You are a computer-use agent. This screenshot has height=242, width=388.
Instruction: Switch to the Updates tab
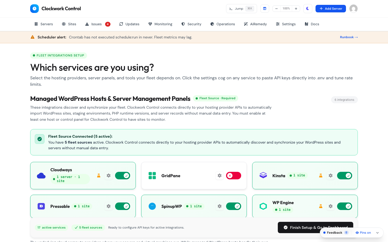tap(129, 24)
